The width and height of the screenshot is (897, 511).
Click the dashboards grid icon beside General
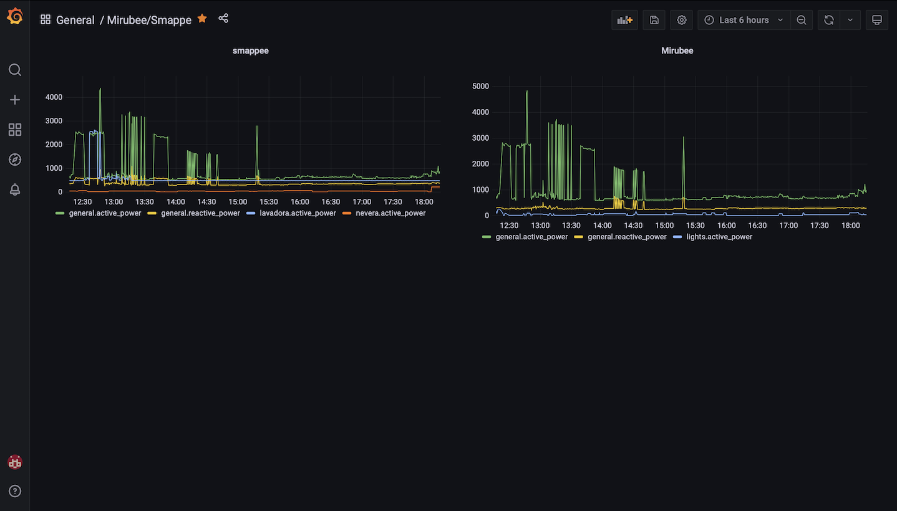[x=45, y=19]
